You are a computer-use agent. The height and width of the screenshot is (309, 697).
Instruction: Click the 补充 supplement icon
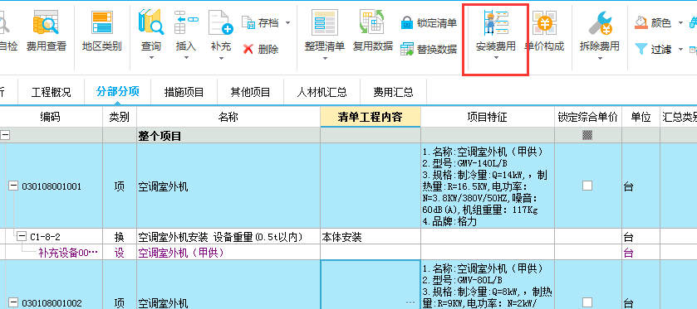pos(221,22)
